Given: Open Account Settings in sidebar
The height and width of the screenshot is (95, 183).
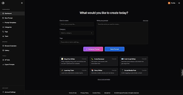Looking at the screenshot, I should point(12,92).
